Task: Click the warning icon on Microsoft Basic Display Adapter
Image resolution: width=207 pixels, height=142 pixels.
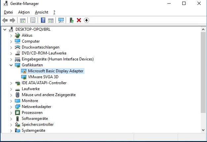Action: [x=24, y=71]
